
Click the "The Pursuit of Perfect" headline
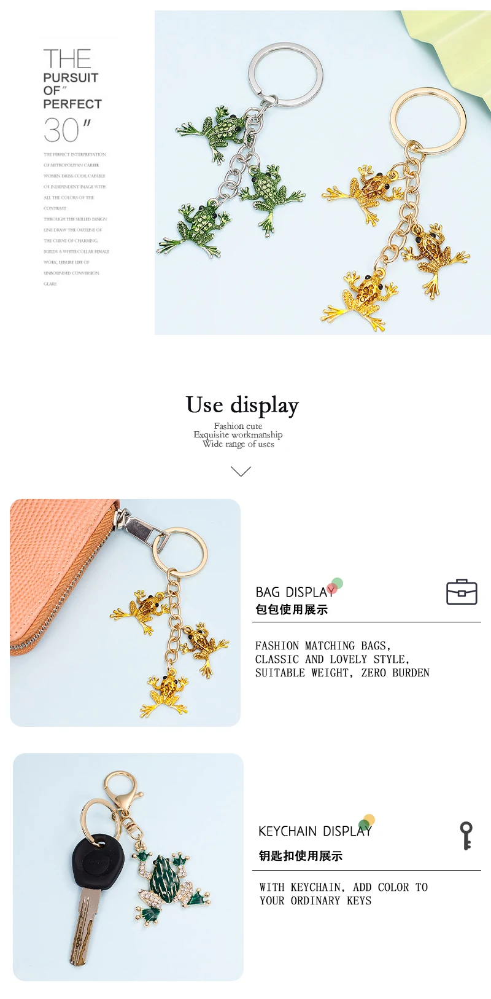(72, 79)
